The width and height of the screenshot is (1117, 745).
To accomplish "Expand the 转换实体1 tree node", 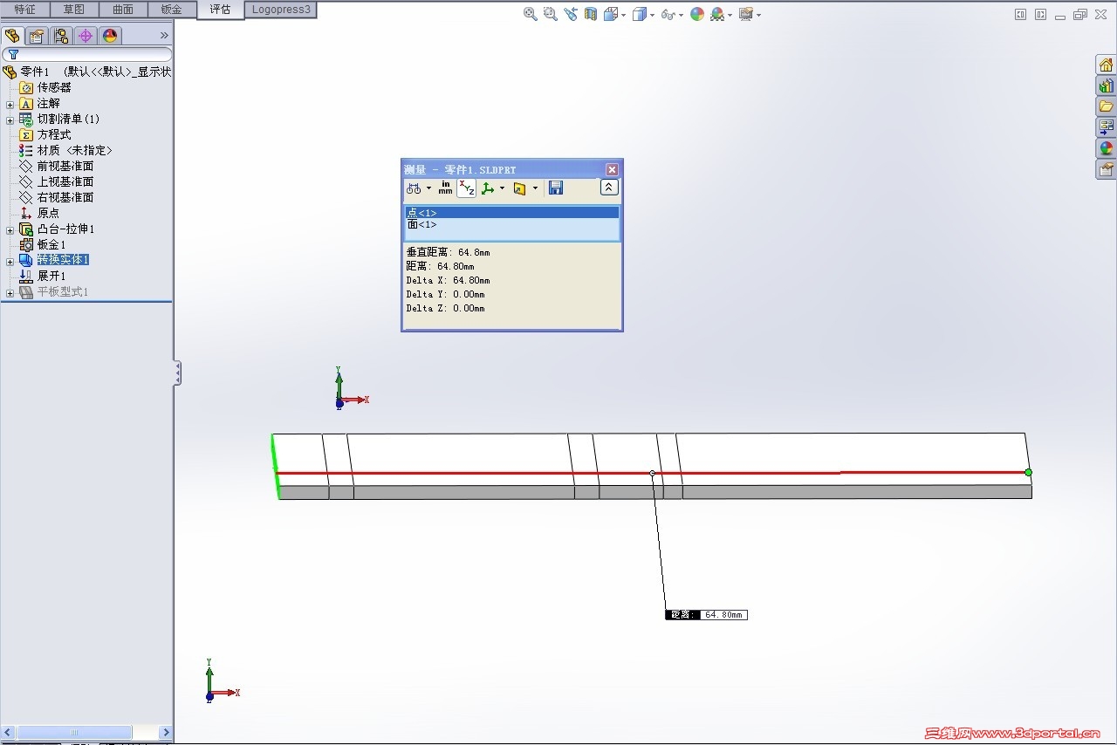I will point(10,261).
